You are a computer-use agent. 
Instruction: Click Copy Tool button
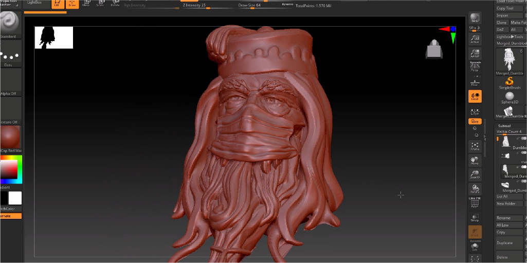[510, 8]
